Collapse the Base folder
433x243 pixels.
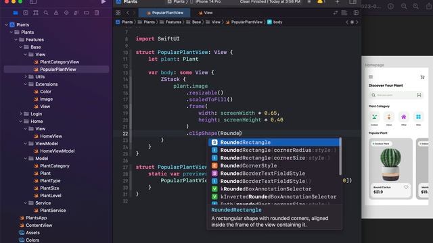tap(21, 47)
